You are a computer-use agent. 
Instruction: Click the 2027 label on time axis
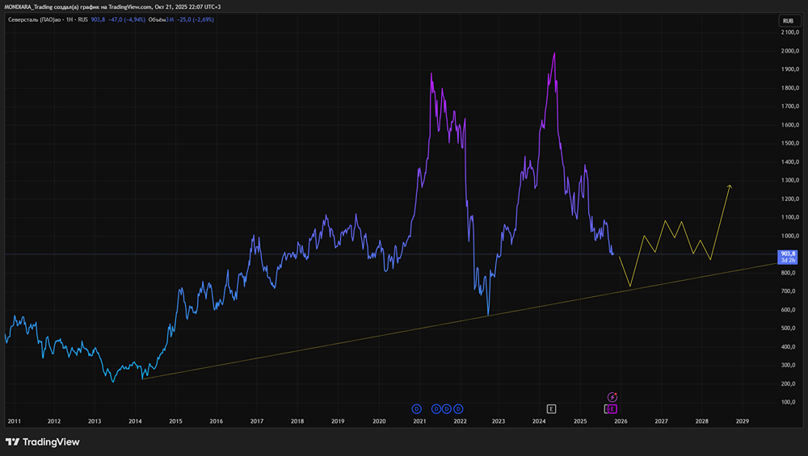click(661, 421)
